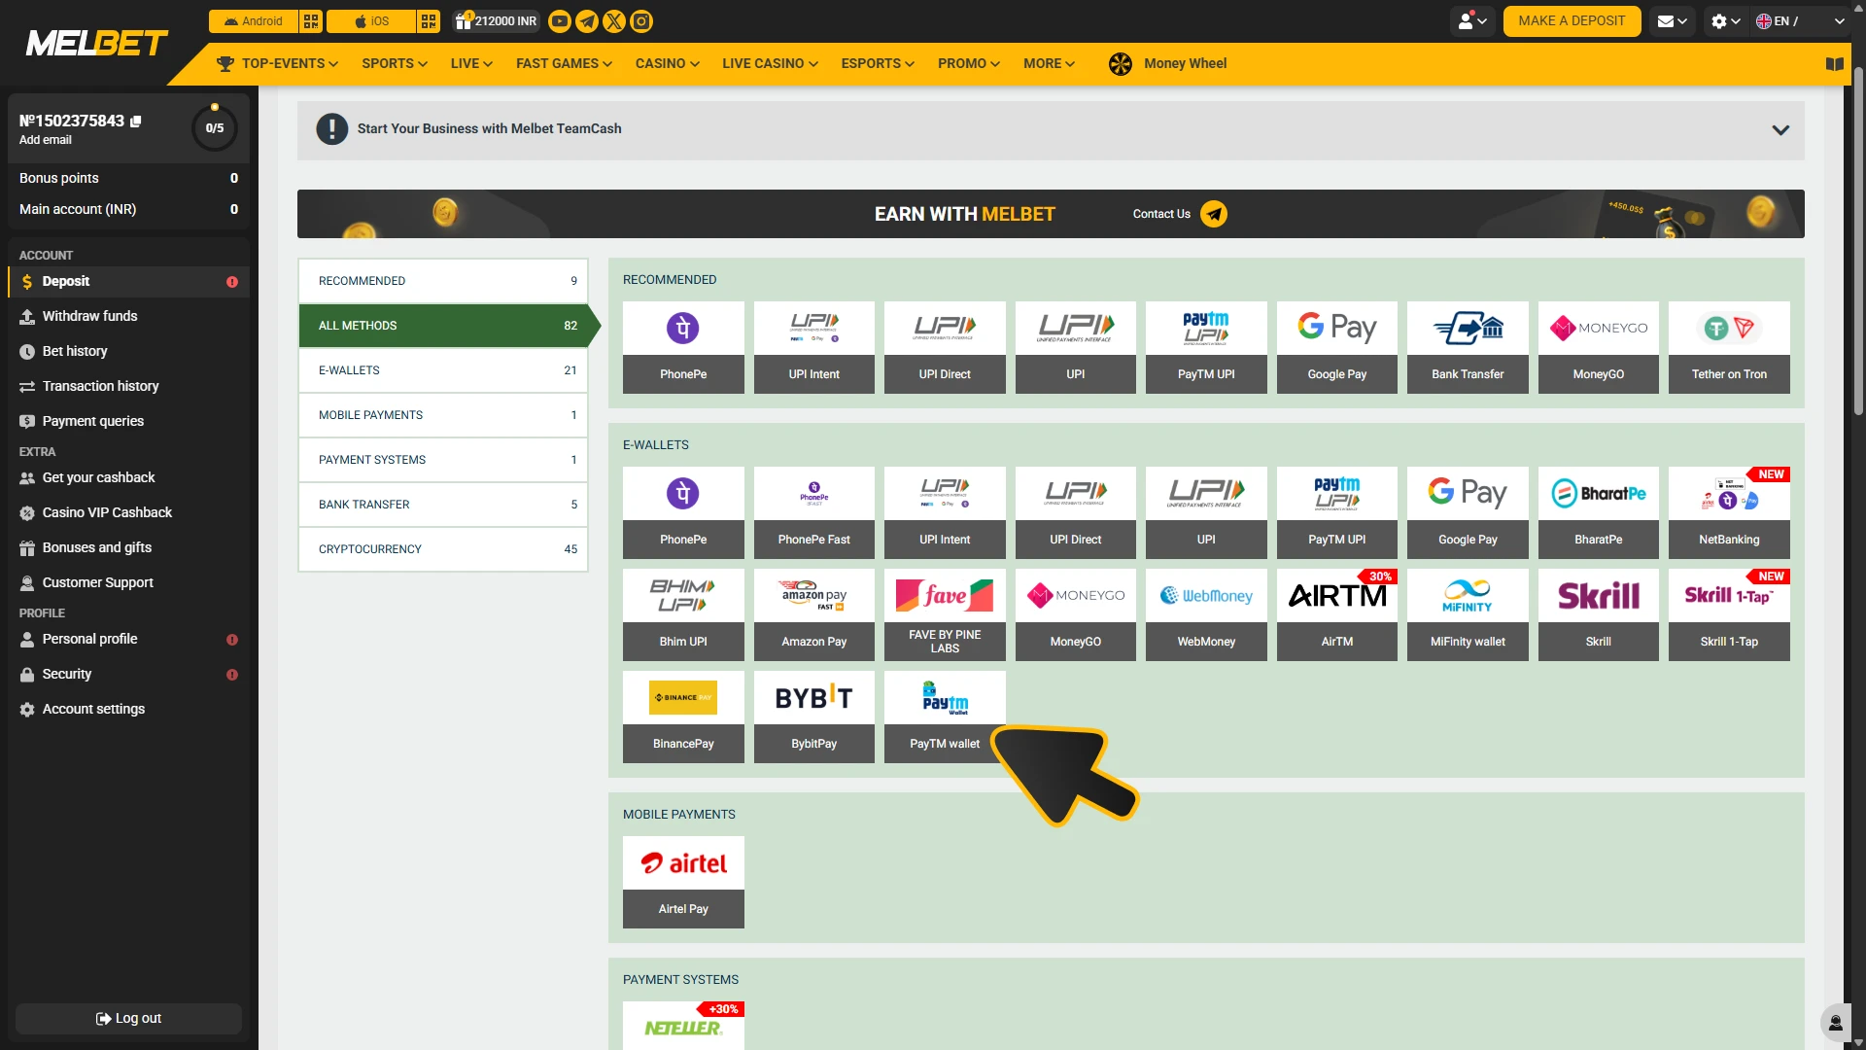Select Tether on Tron payment
This screenshot has width=1866, height=1050.
(x=1729, y=347)
